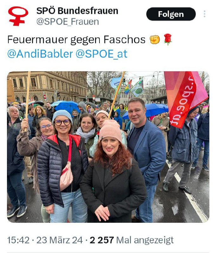This screenshot has height=253, width=216.
Task: Open the @AndiBabler mention
Action: click(40, 54)
